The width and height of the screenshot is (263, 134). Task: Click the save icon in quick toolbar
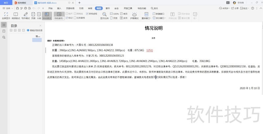[x=17, y=8]
